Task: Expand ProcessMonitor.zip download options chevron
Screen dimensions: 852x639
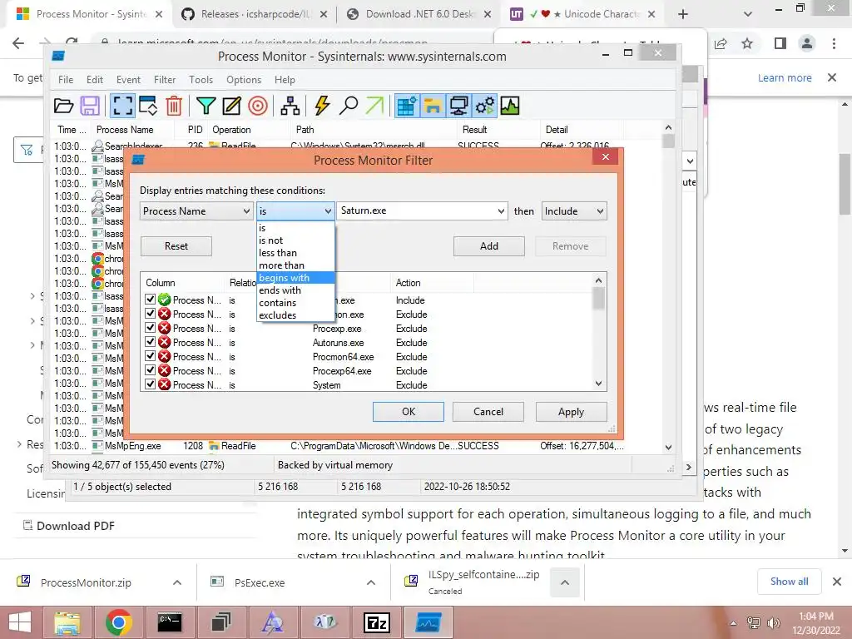Action: [x=176, y=582]
